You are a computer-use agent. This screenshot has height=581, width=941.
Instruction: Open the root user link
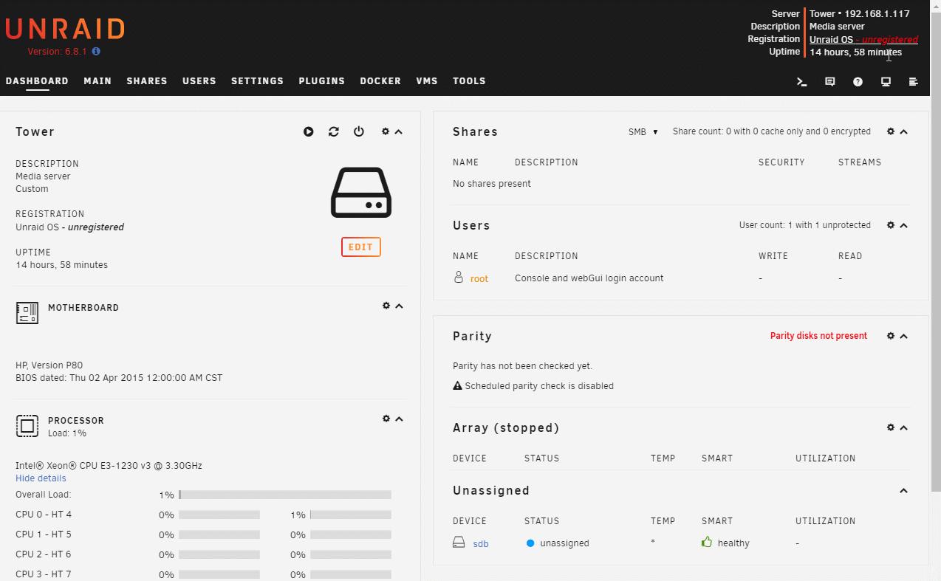479,279
